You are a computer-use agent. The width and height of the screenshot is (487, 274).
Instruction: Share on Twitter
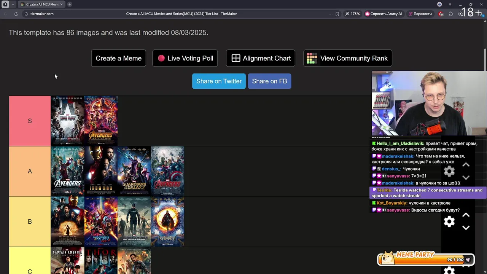coord(219,81)
